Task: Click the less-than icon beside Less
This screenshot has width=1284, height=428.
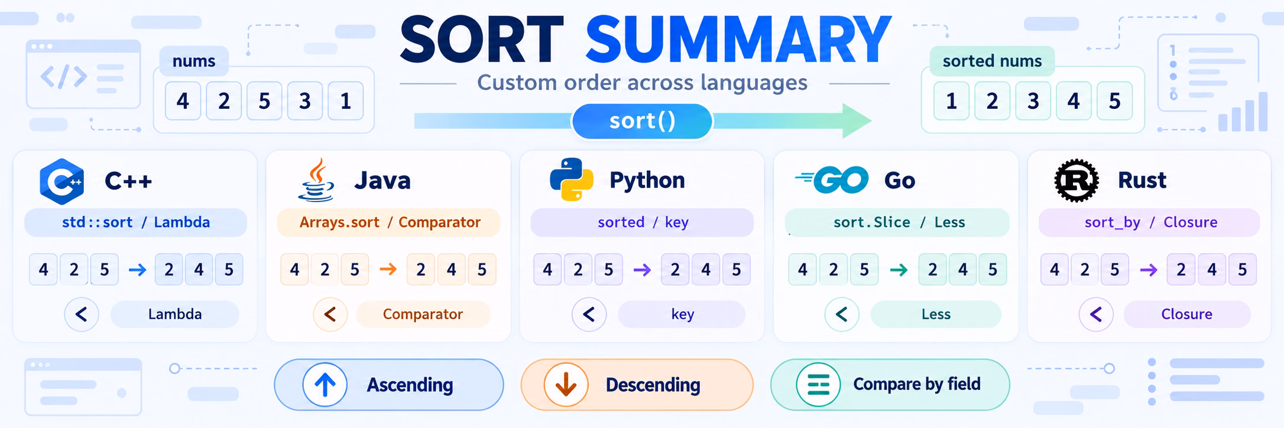Action: 842,314
